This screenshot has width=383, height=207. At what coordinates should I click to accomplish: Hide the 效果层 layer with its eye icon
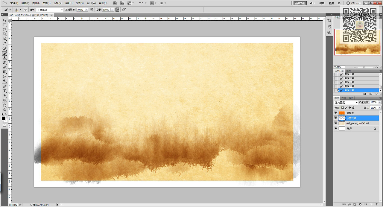tap(335, 113)
